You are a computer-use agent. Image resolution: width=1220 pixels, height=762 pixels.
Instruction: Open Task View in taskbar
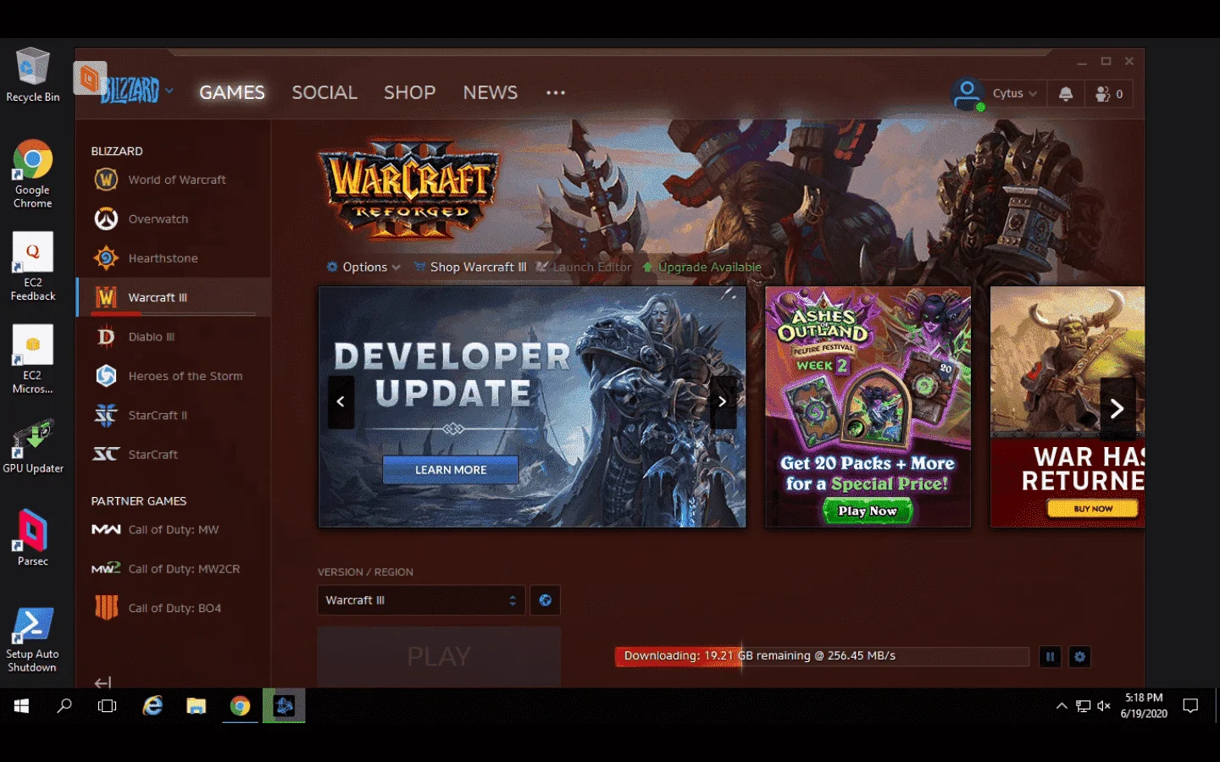108,705
